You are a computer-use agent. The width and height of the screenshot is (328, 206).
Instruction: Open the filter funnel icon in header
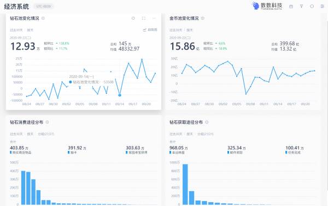click(301, 7)
